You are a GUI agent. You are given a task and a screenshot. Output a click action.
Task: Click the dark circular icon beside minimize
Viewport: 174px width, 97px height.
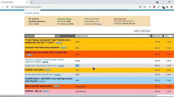[157, 2]
